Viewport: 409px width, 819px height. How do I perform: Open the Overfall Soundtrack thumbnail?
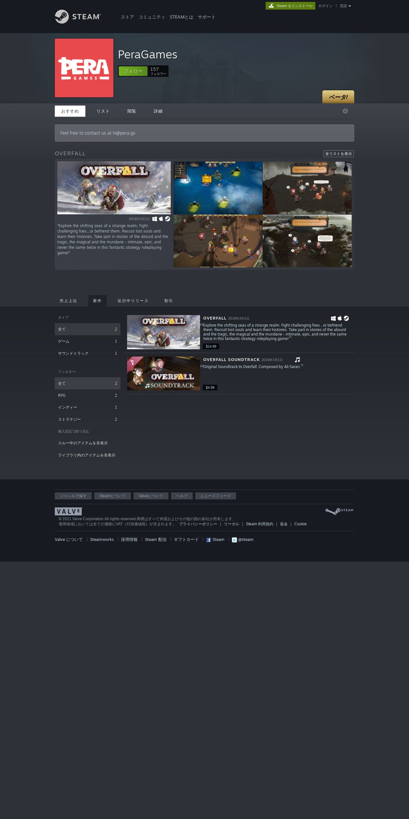pos(163,373)
